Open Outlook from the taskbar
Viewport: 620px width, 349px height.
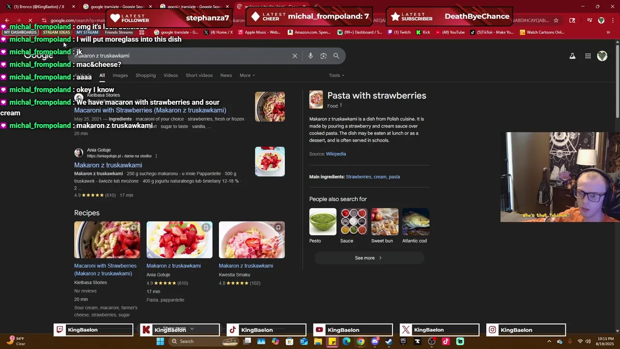304,341
